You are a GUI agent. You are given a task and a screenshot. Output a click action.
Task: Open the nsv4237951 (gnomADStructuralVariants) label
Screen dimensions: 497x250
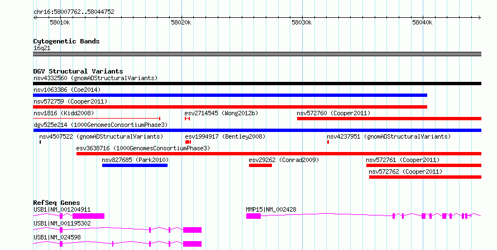[389, 136]
